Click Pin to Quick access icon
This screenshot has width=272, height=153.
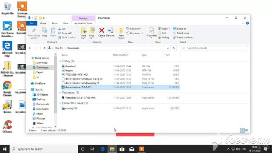pyautogui.click(x=34, y=33)
